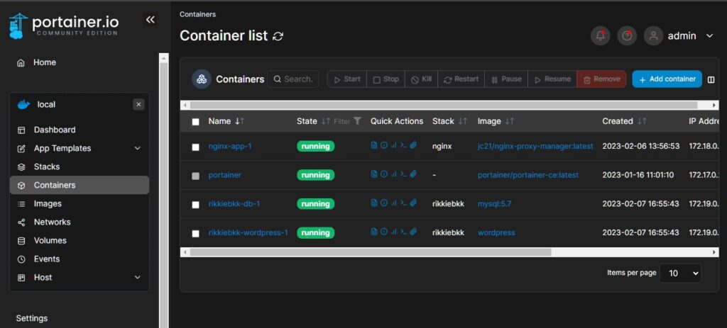The height and width of the screenshot is (328, 727).
Task: Collapse the sidebar with double chevron
Action: [x=151, y=19]
